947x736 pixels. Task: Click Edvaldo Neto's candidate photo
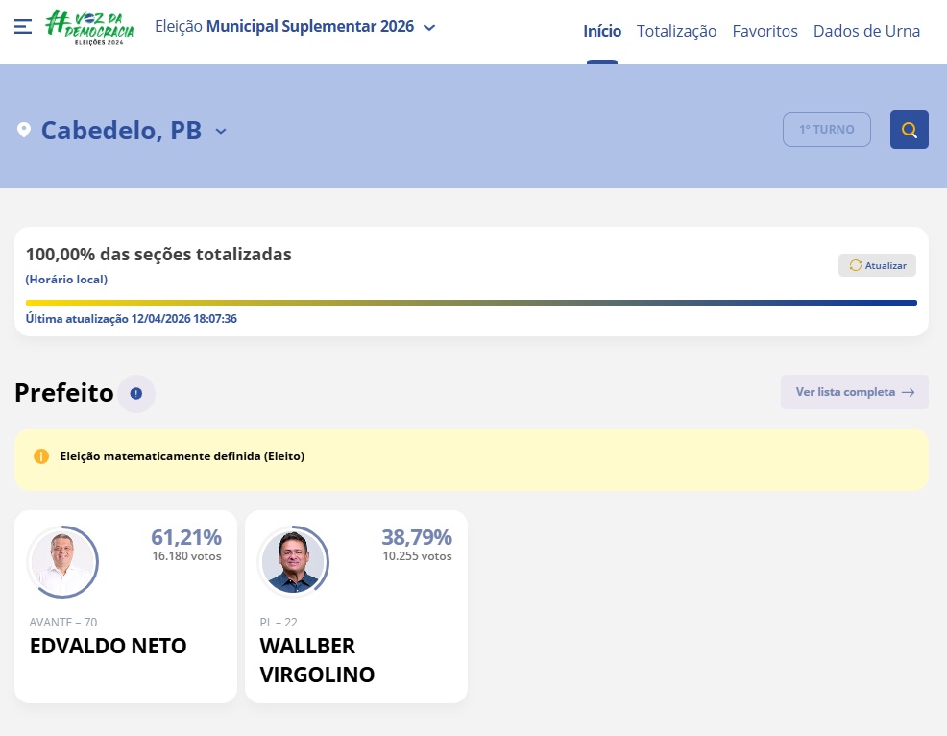click(62, 561)
